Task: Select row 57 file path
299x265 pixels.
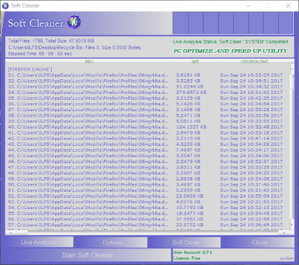Action: [88, 225]
